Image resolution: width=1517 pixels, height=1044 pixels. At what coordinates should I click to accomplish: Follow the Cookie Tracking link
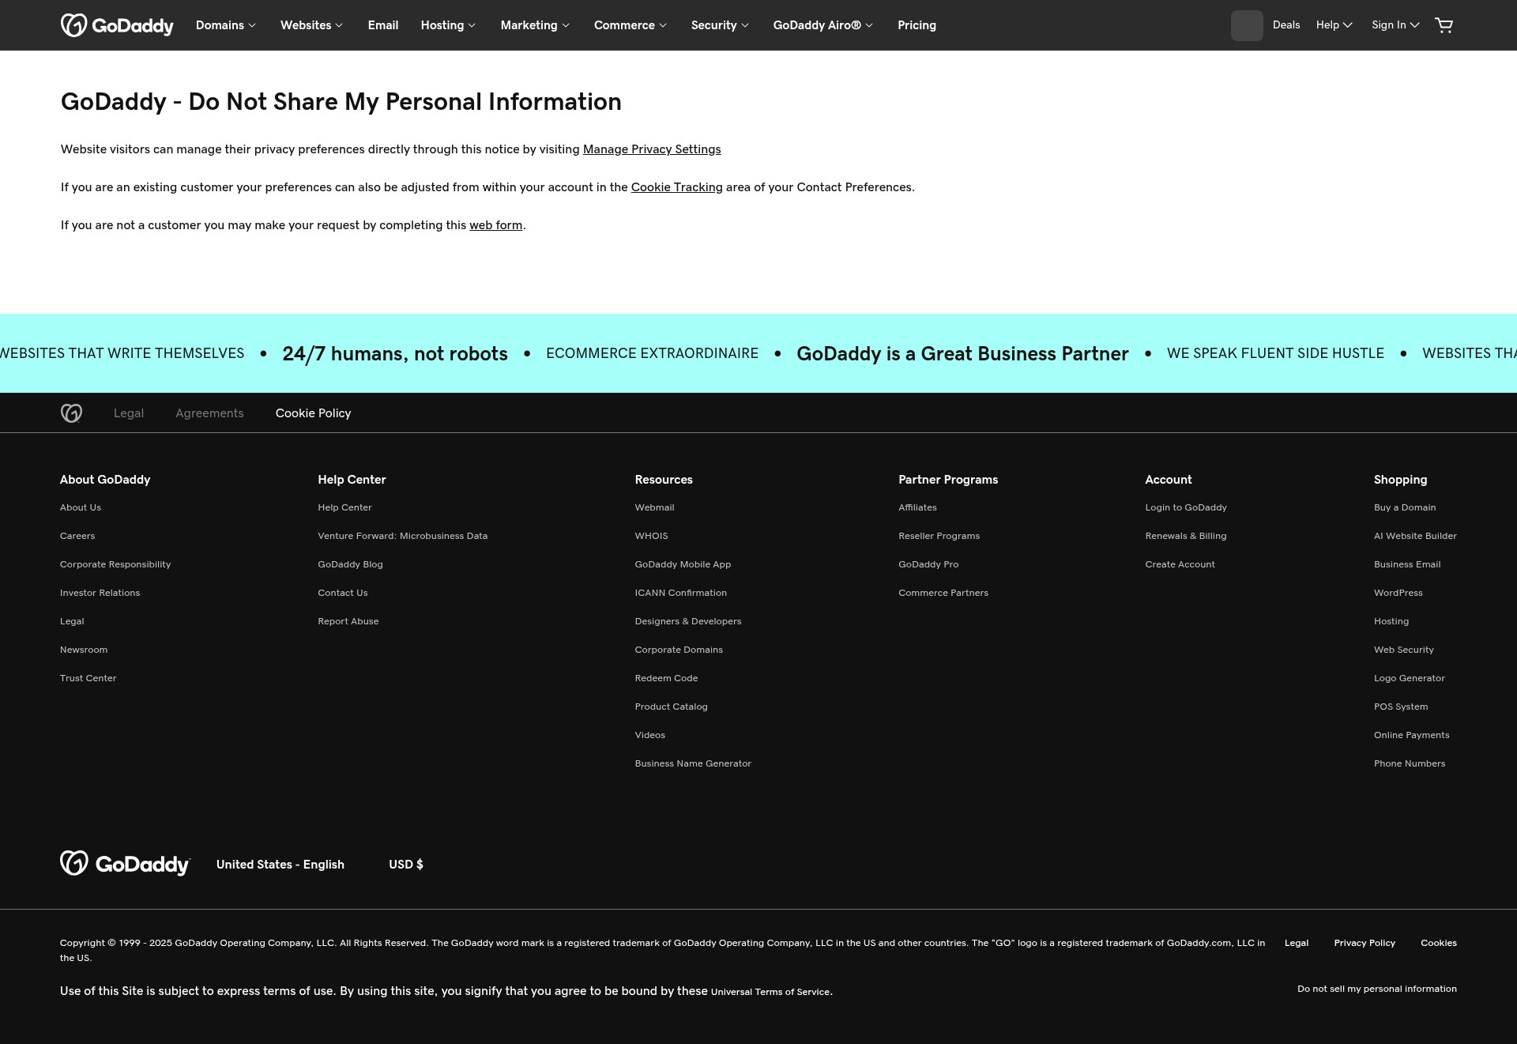(x=676, y=187)
